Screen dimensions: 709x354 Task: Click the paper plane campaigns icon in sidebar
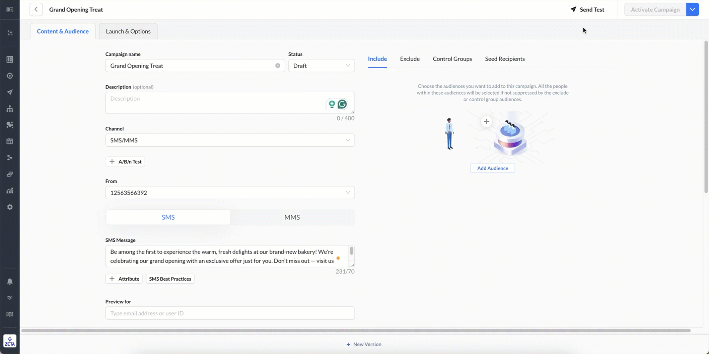[x=10, y=92]
